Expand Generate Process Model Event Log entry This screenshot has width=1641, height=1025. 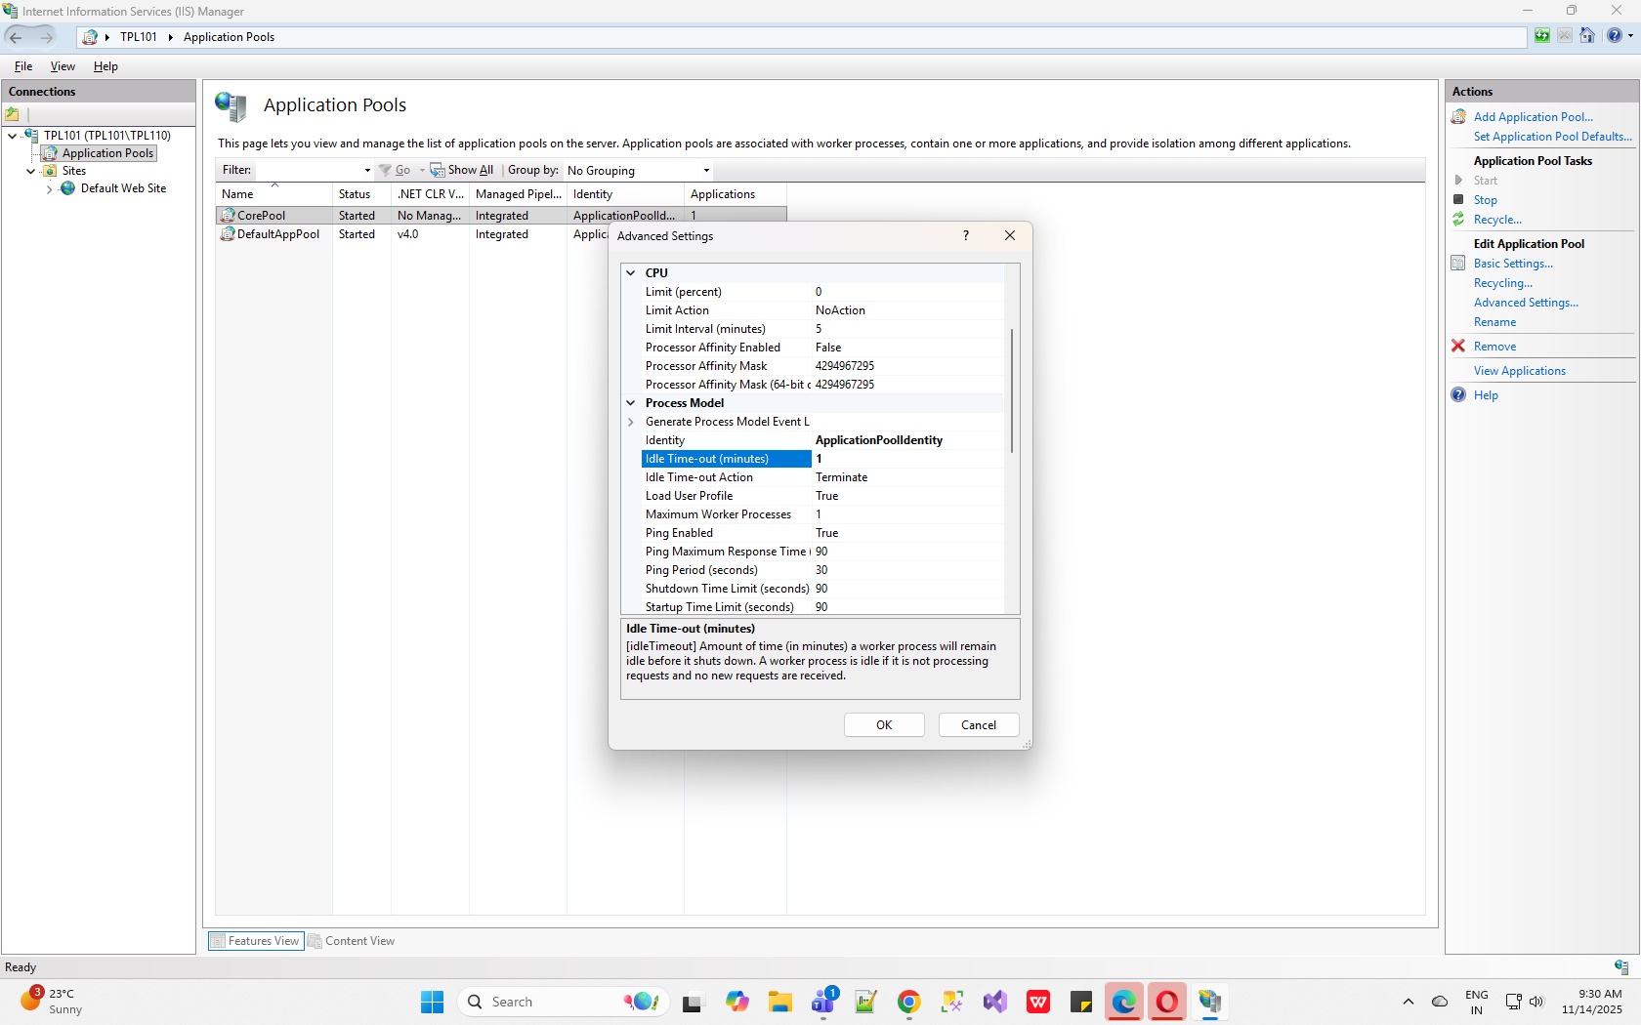click(x=631, y=422)
